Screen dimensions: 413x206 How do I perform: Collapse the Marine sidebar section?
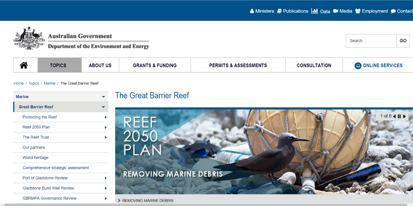pos(103,97)
